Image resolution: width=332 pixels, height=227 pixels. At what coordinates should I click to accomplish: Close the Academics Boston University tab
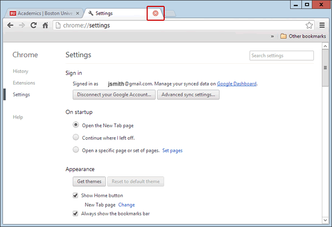(78, 13)
